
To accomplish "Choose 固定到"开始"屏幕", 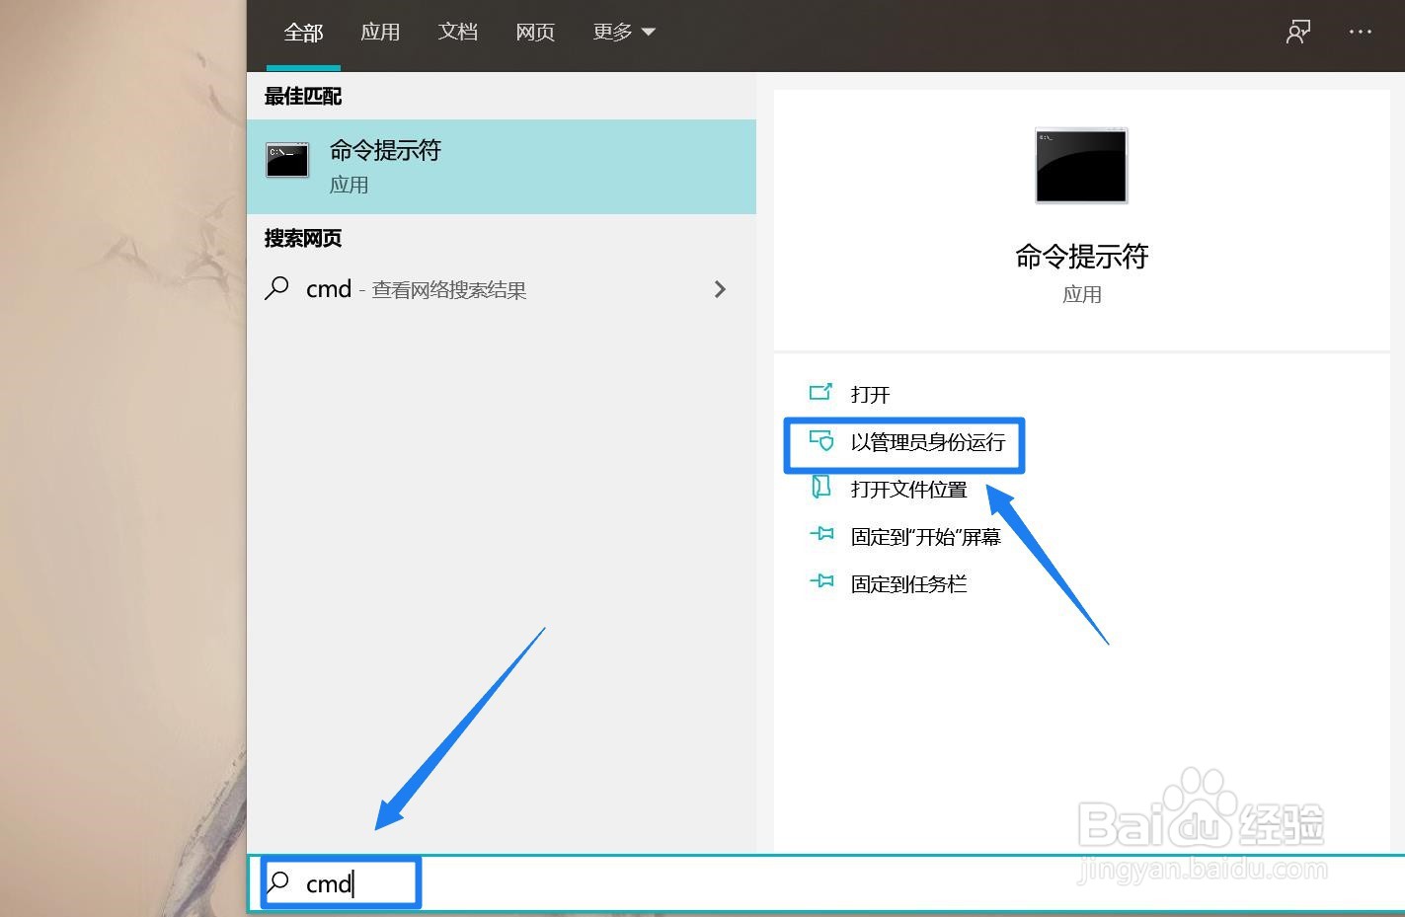I will tap(925, 537).
